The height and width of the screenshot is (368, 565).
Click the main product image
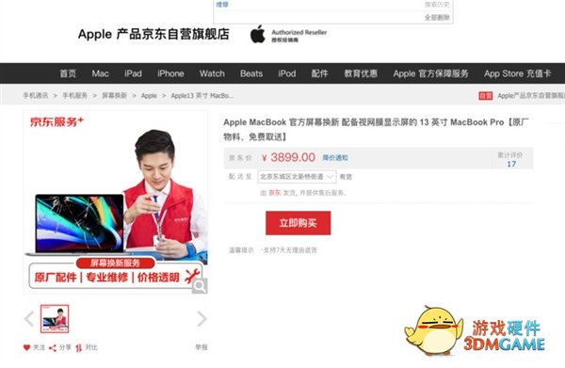pos(115,202)
